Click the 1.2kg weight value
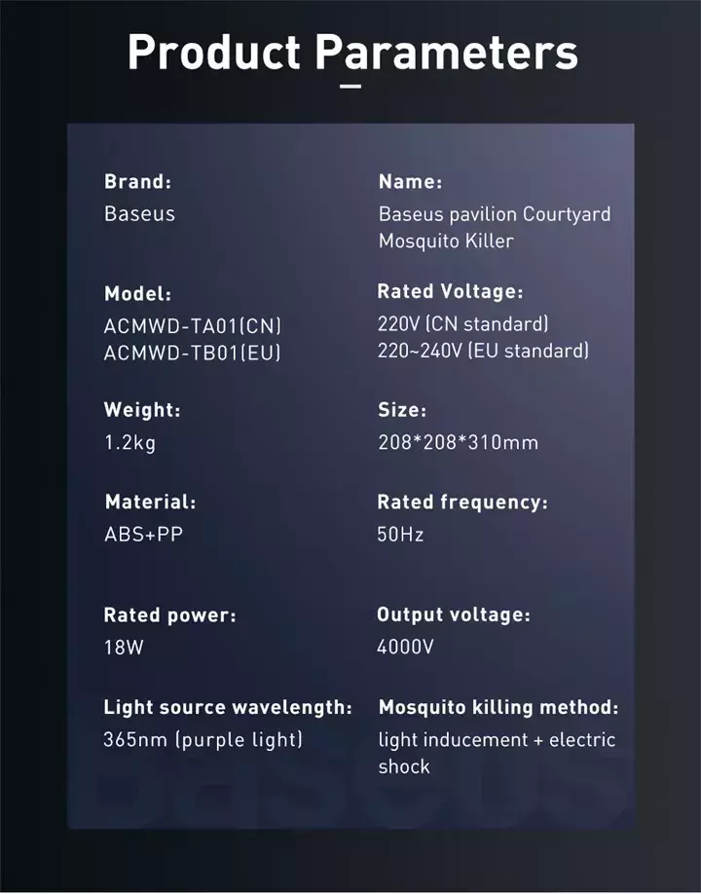Image resolution: width=701 pixels, height=894 pixels. (x=129, y=443)
